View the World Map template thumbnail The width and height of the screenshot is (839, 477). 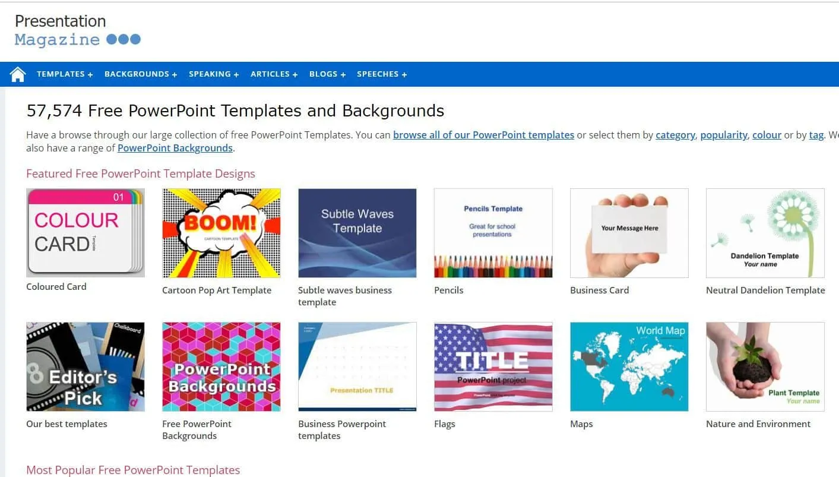point(629,367)
